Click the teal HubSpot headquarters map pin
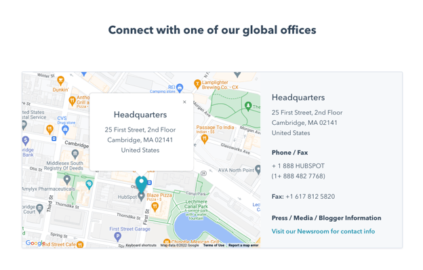The image size is (423, 270). point(142,184)
